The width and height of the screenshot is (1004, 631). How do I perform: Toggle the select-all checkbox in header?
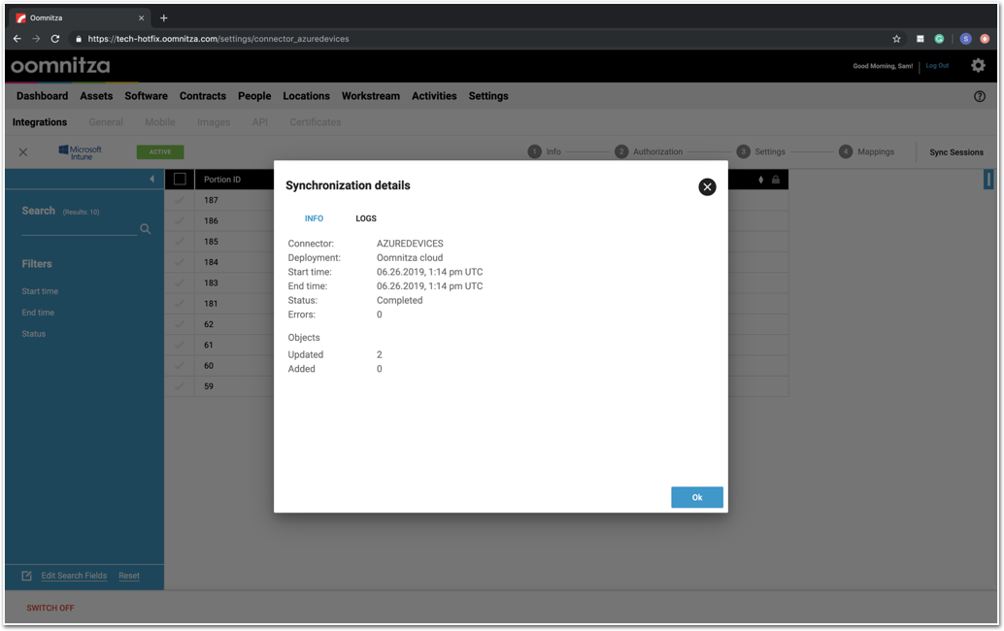click(x=180, y=180)
